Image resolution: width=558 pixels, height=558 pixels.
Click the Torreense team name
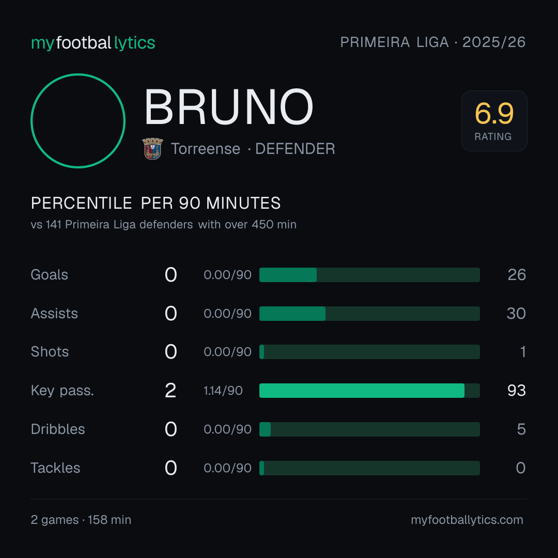[206, 149]
